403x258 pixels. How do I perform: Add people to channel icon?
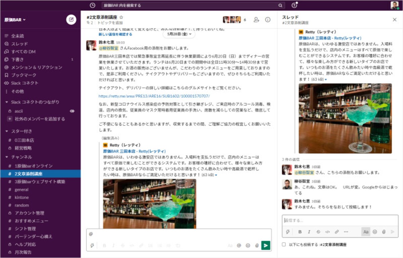[x=257, y=20]
